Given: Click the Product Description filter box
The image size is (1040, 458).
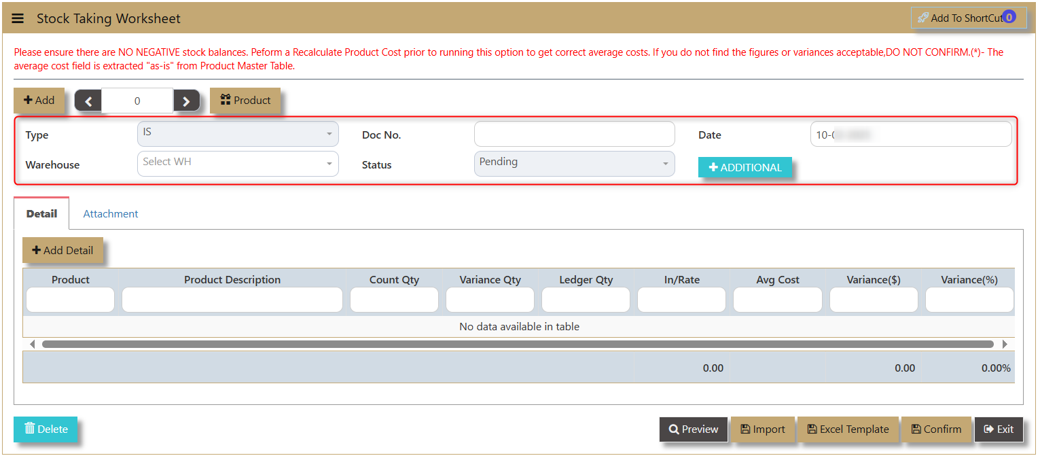Looking at the screenshot, I should [x=232, y=300].
